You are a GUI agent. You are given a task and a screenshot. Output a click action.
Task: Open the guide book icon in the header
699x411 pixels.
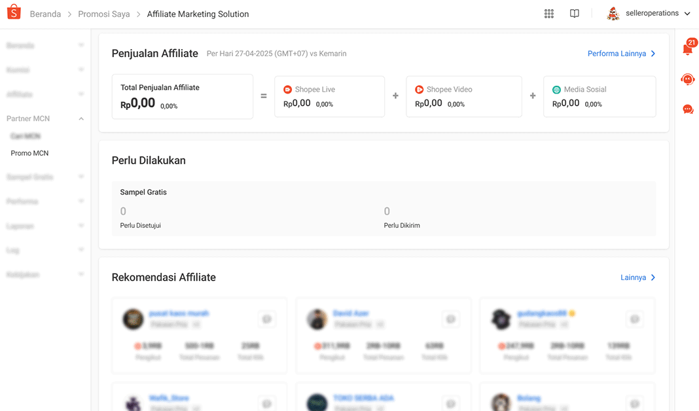click(574, 13)
